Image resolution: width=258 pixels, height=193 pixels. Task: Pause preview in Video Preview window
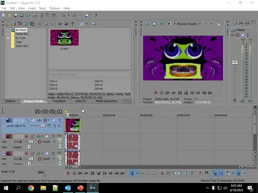pos(180,93)
